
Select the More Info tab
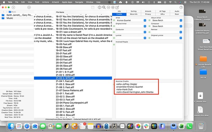(x=134, y=14)
